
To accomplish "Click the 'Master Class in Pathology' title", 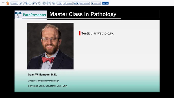I will [x=83, y=14].
